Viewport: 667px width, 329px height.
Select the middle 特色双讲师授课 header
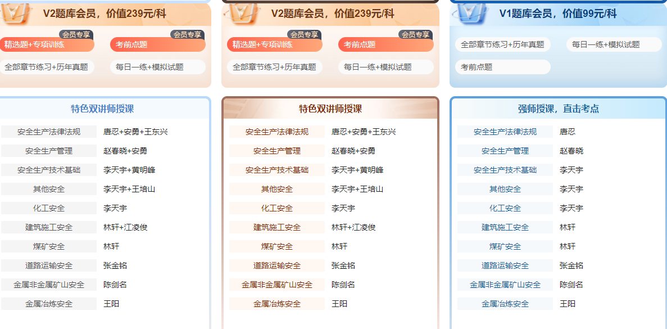tap(330, 109)
